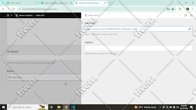Image resolution: width=196 pixels, height=110 pixels.
Task: Open the volume control icon
Action: tap(178, 107)
